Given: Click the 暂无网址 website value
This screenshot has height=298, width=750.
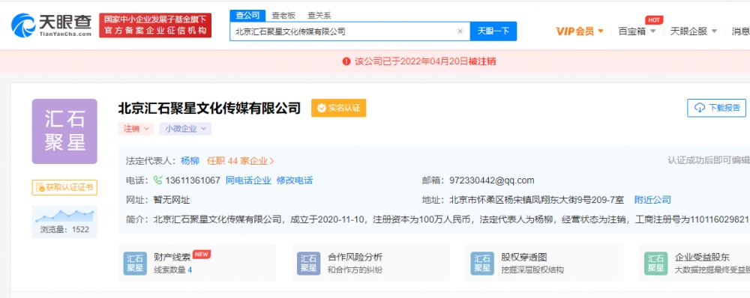Looking at the screenshot, I should (172, 200).
